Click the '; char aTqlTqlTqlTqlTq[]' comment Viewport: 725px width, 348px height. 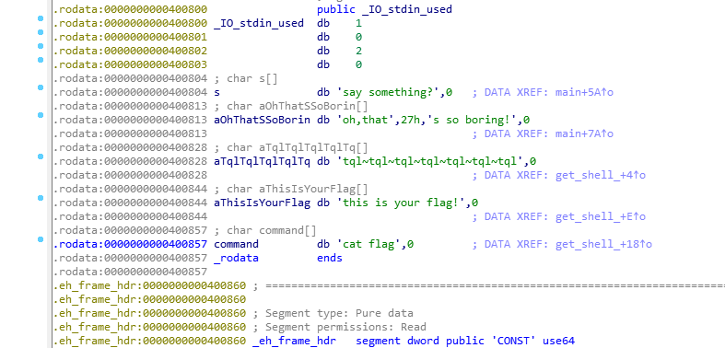pyautogui.click(x=291, y=148)
